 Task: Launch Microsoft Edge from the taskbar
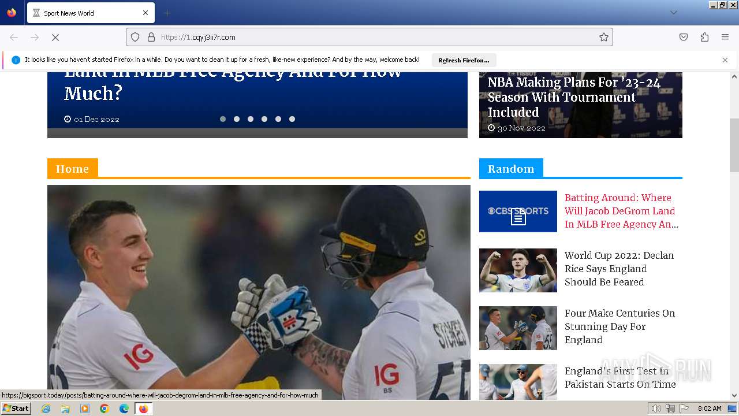tap(124, 408)
